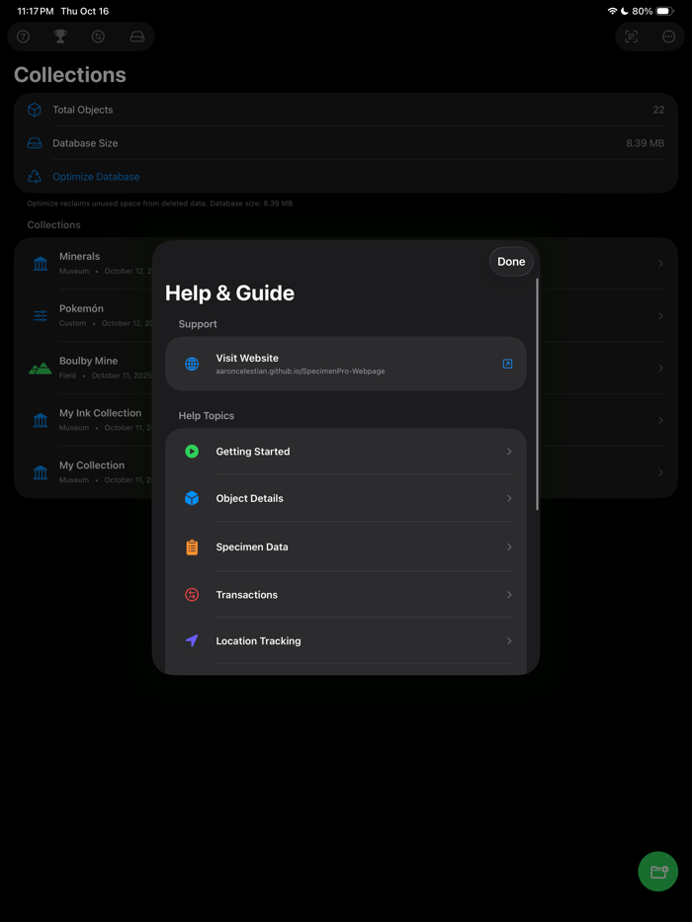Viewport: 692px width, 922px height.
Task: Click the Help & Guide heading
Action: (229, 293)
